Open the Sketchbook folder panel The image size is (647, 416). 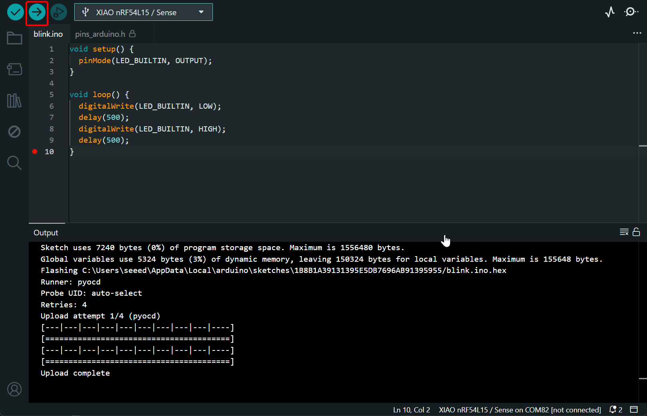pyautogui.click(x=14, y=38)
